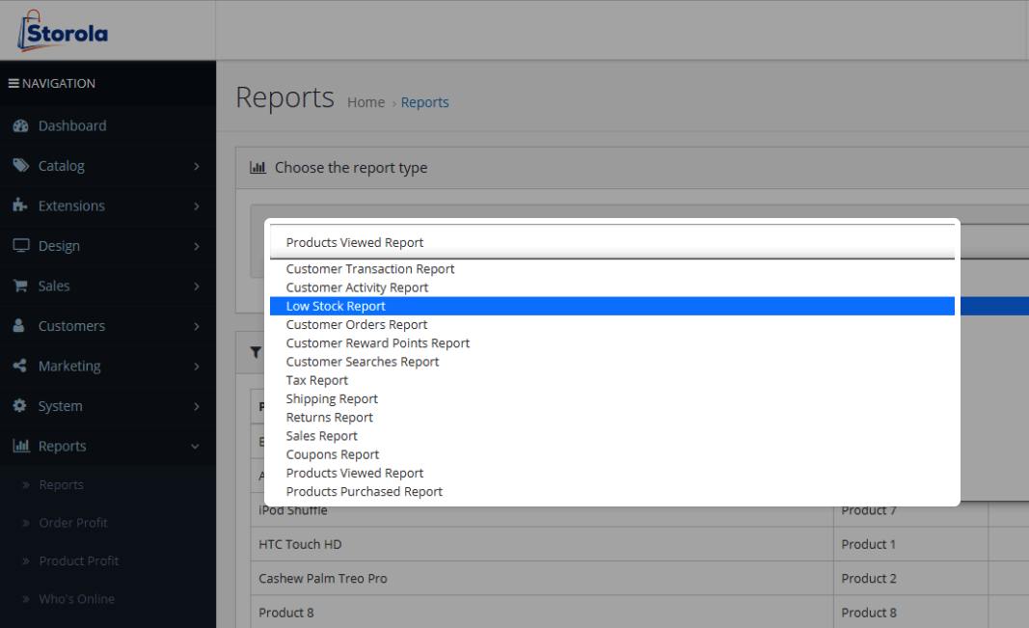Toggle the hamburger navigation icon
Viewport: 1029px width, 628px height.
tap(14, 84)
